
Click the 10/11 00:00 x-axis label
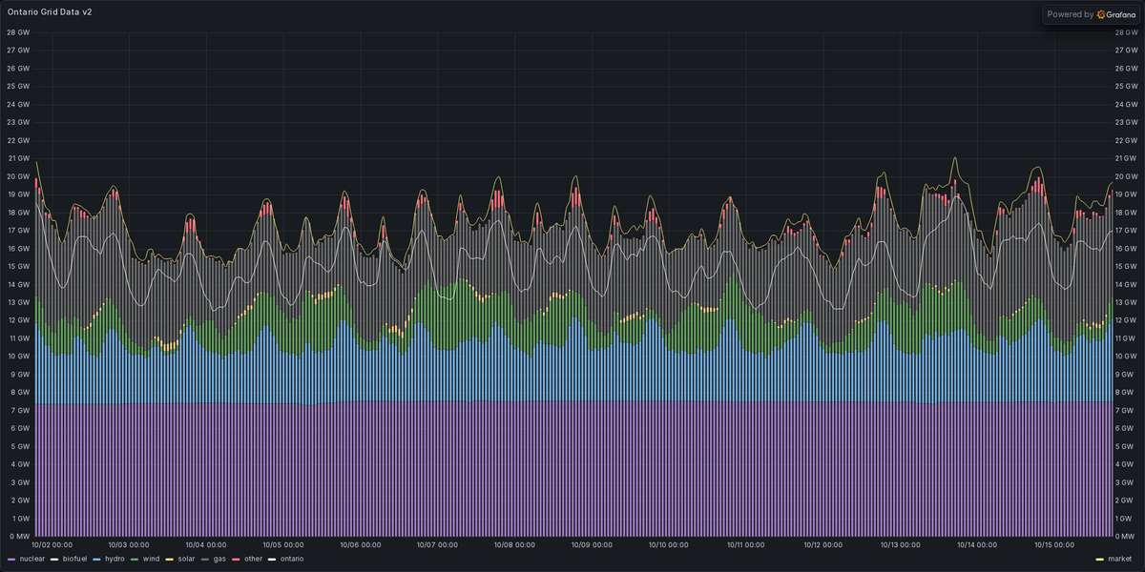coord(744,545)
